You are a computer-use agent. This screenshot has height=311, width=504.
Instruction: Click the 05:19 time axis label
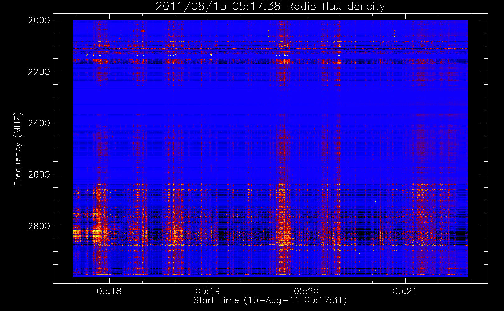coord(207,291)
